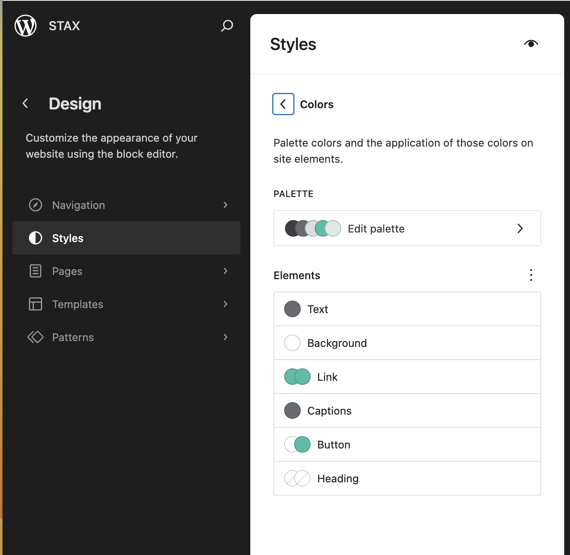This screenshot has width=570, height=555.
Task: Click the Patterns diamond icon
Action: point(36,337)
